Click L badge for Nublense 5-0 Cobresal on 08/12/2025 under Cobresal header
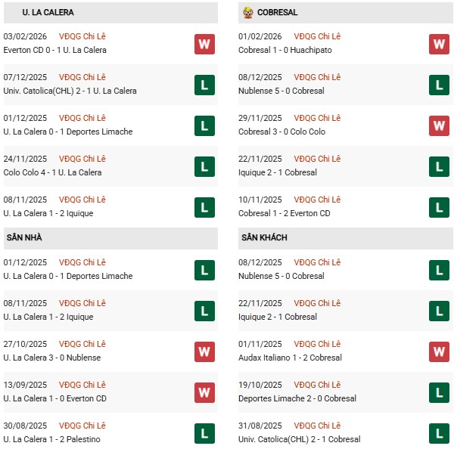This screenshot has height=449, width=454. click(439, 85)
